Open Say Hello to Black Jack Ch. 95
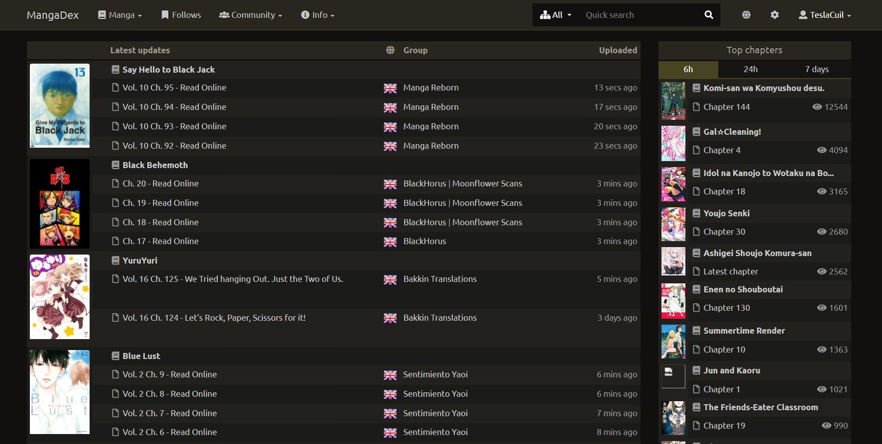Screen dimensions: 882x444 tap(174, 88)
